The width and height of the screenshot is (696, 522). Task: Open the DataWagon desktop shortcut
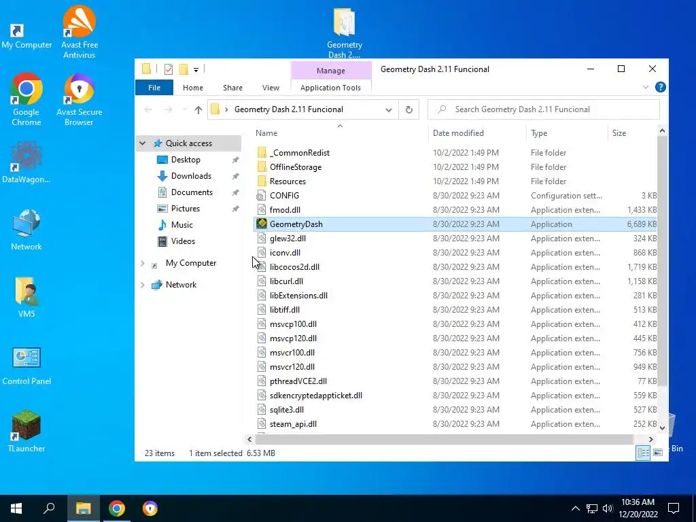coord(27,162)
